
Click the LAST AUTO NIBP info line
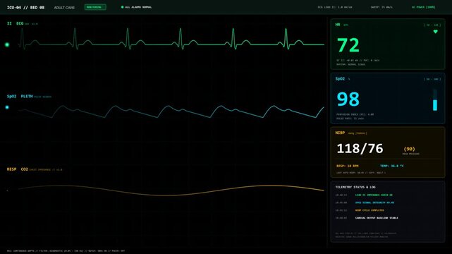361,173
